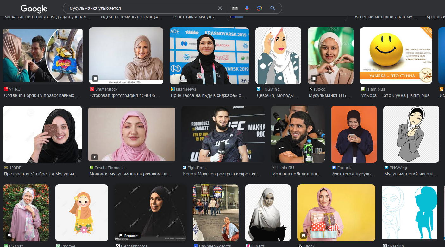Open the 123RF chocolate bar photo
This screenshot has width=445, height=247.
point(42,134)
